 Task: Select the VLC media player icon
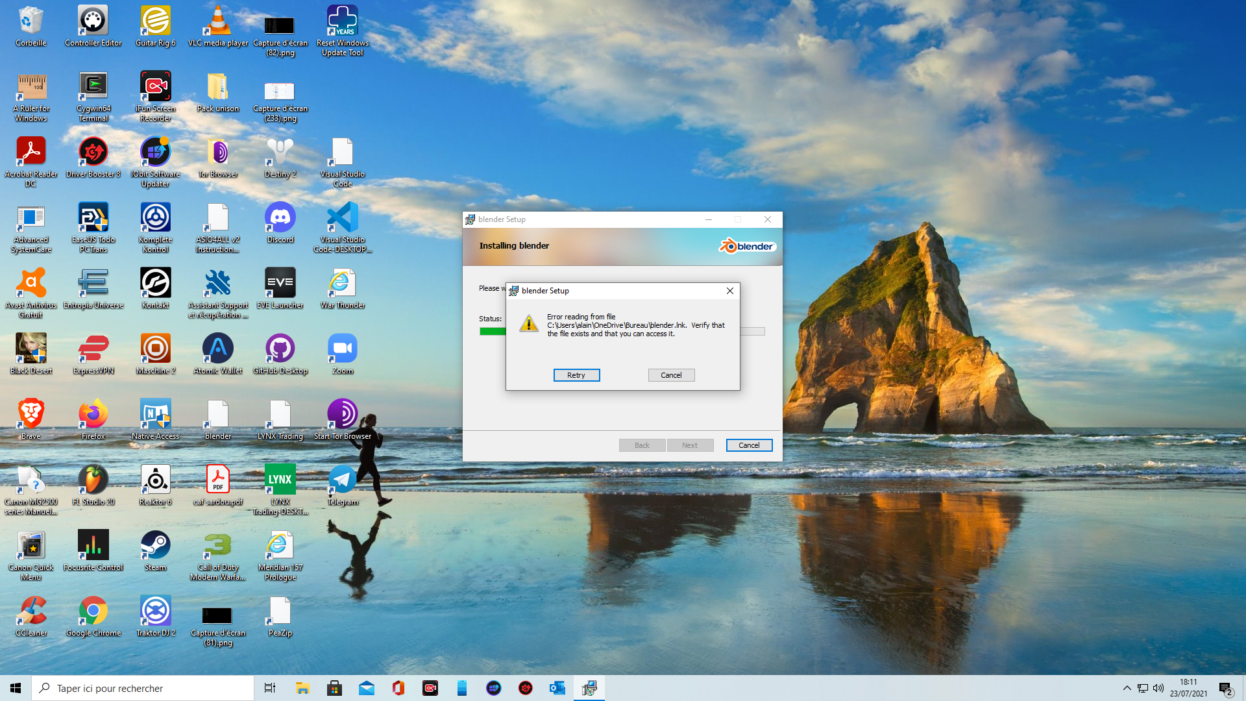pos(218,27)
